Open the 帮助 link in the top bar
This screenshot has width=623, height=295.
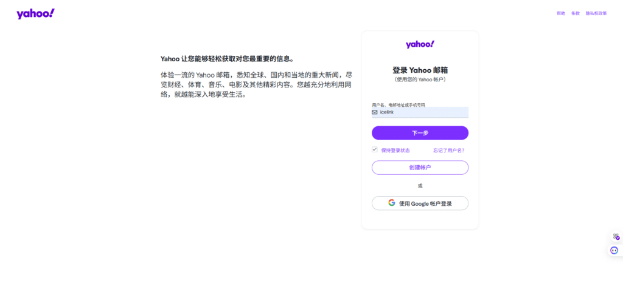tap(560, 13)
